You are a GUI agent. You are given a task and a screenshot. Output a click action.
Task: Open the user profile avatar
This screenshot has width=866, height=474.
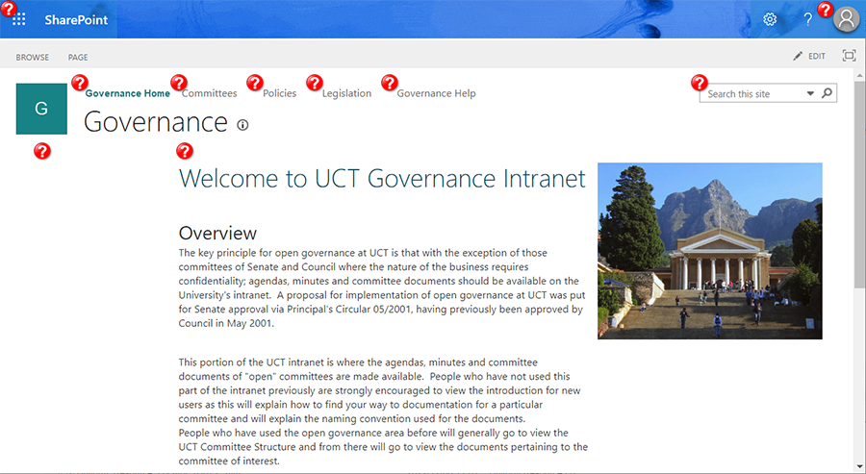click(846, 19)
